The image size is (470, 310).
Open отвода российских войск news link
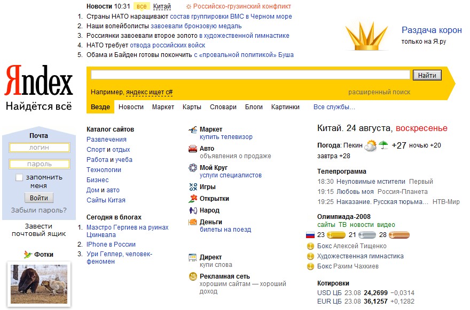pos(167,45)
